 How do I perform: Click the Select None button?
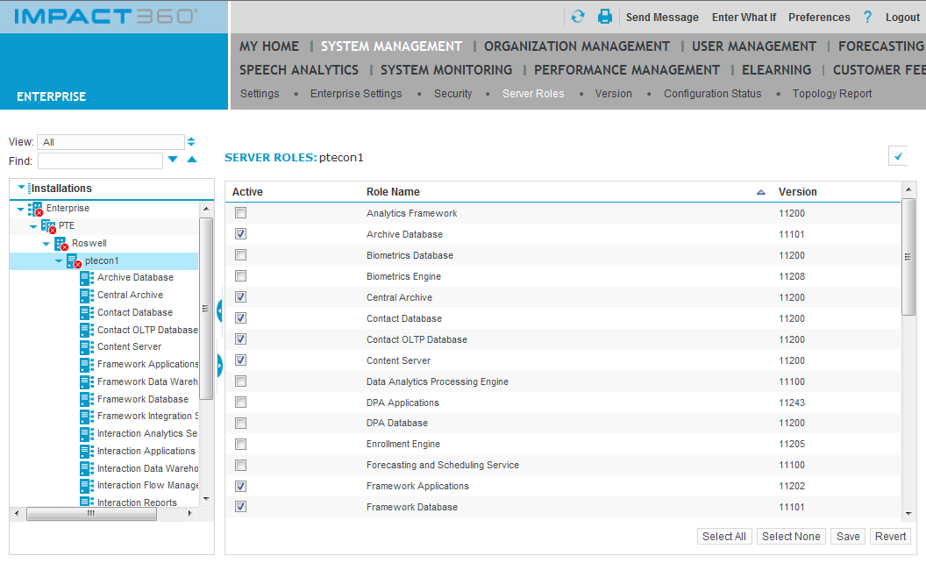790,536
